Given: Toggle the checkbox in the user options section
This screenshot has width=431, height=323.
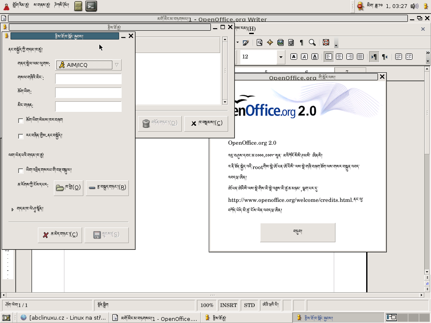Looking at the screenshot, I should [21, 171].
